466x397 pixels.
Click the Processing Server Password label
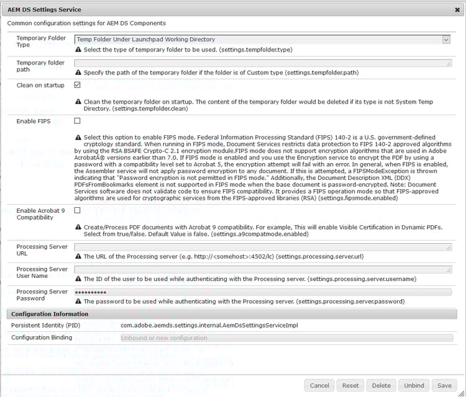coord(42,295)
